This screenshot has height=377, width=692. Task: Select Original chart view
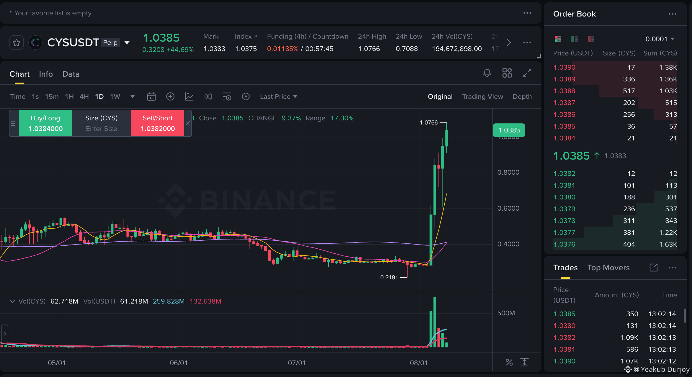[440, 97]
